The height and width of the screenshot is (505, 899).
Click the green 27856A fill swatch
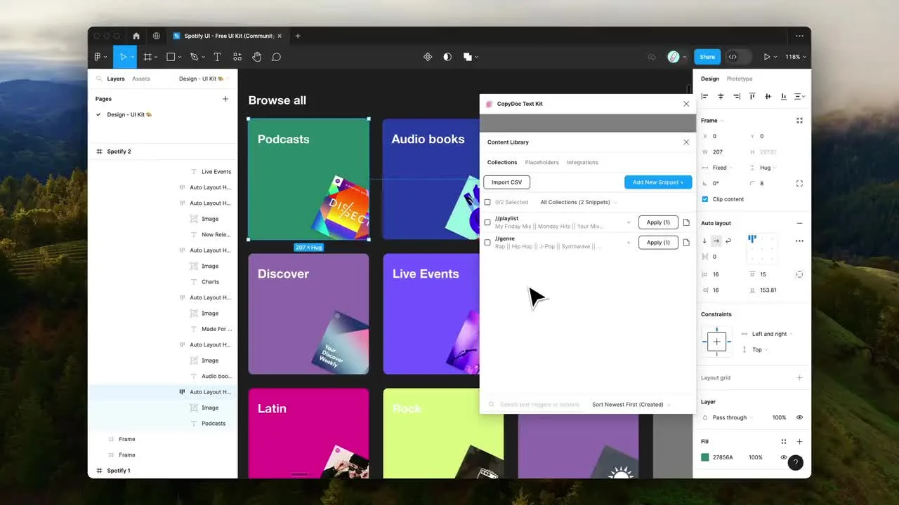(x=705, y=457)
